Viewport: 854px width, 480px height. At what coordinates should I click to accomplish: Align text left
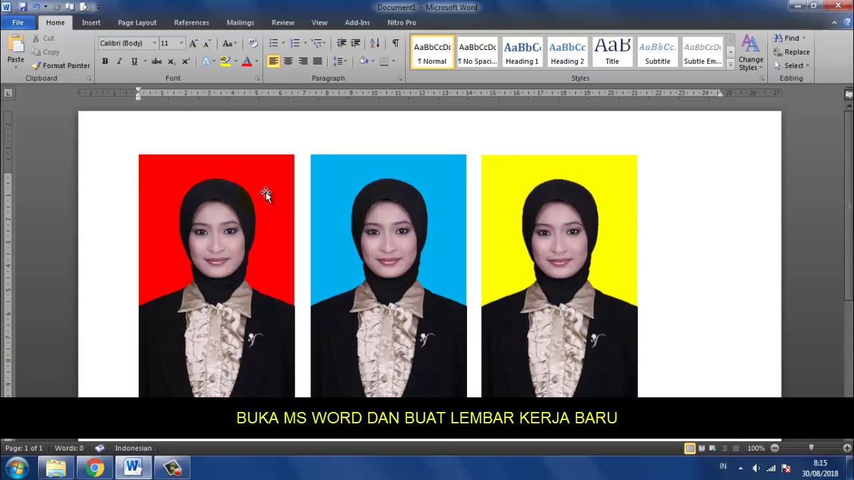coord(274,61)
